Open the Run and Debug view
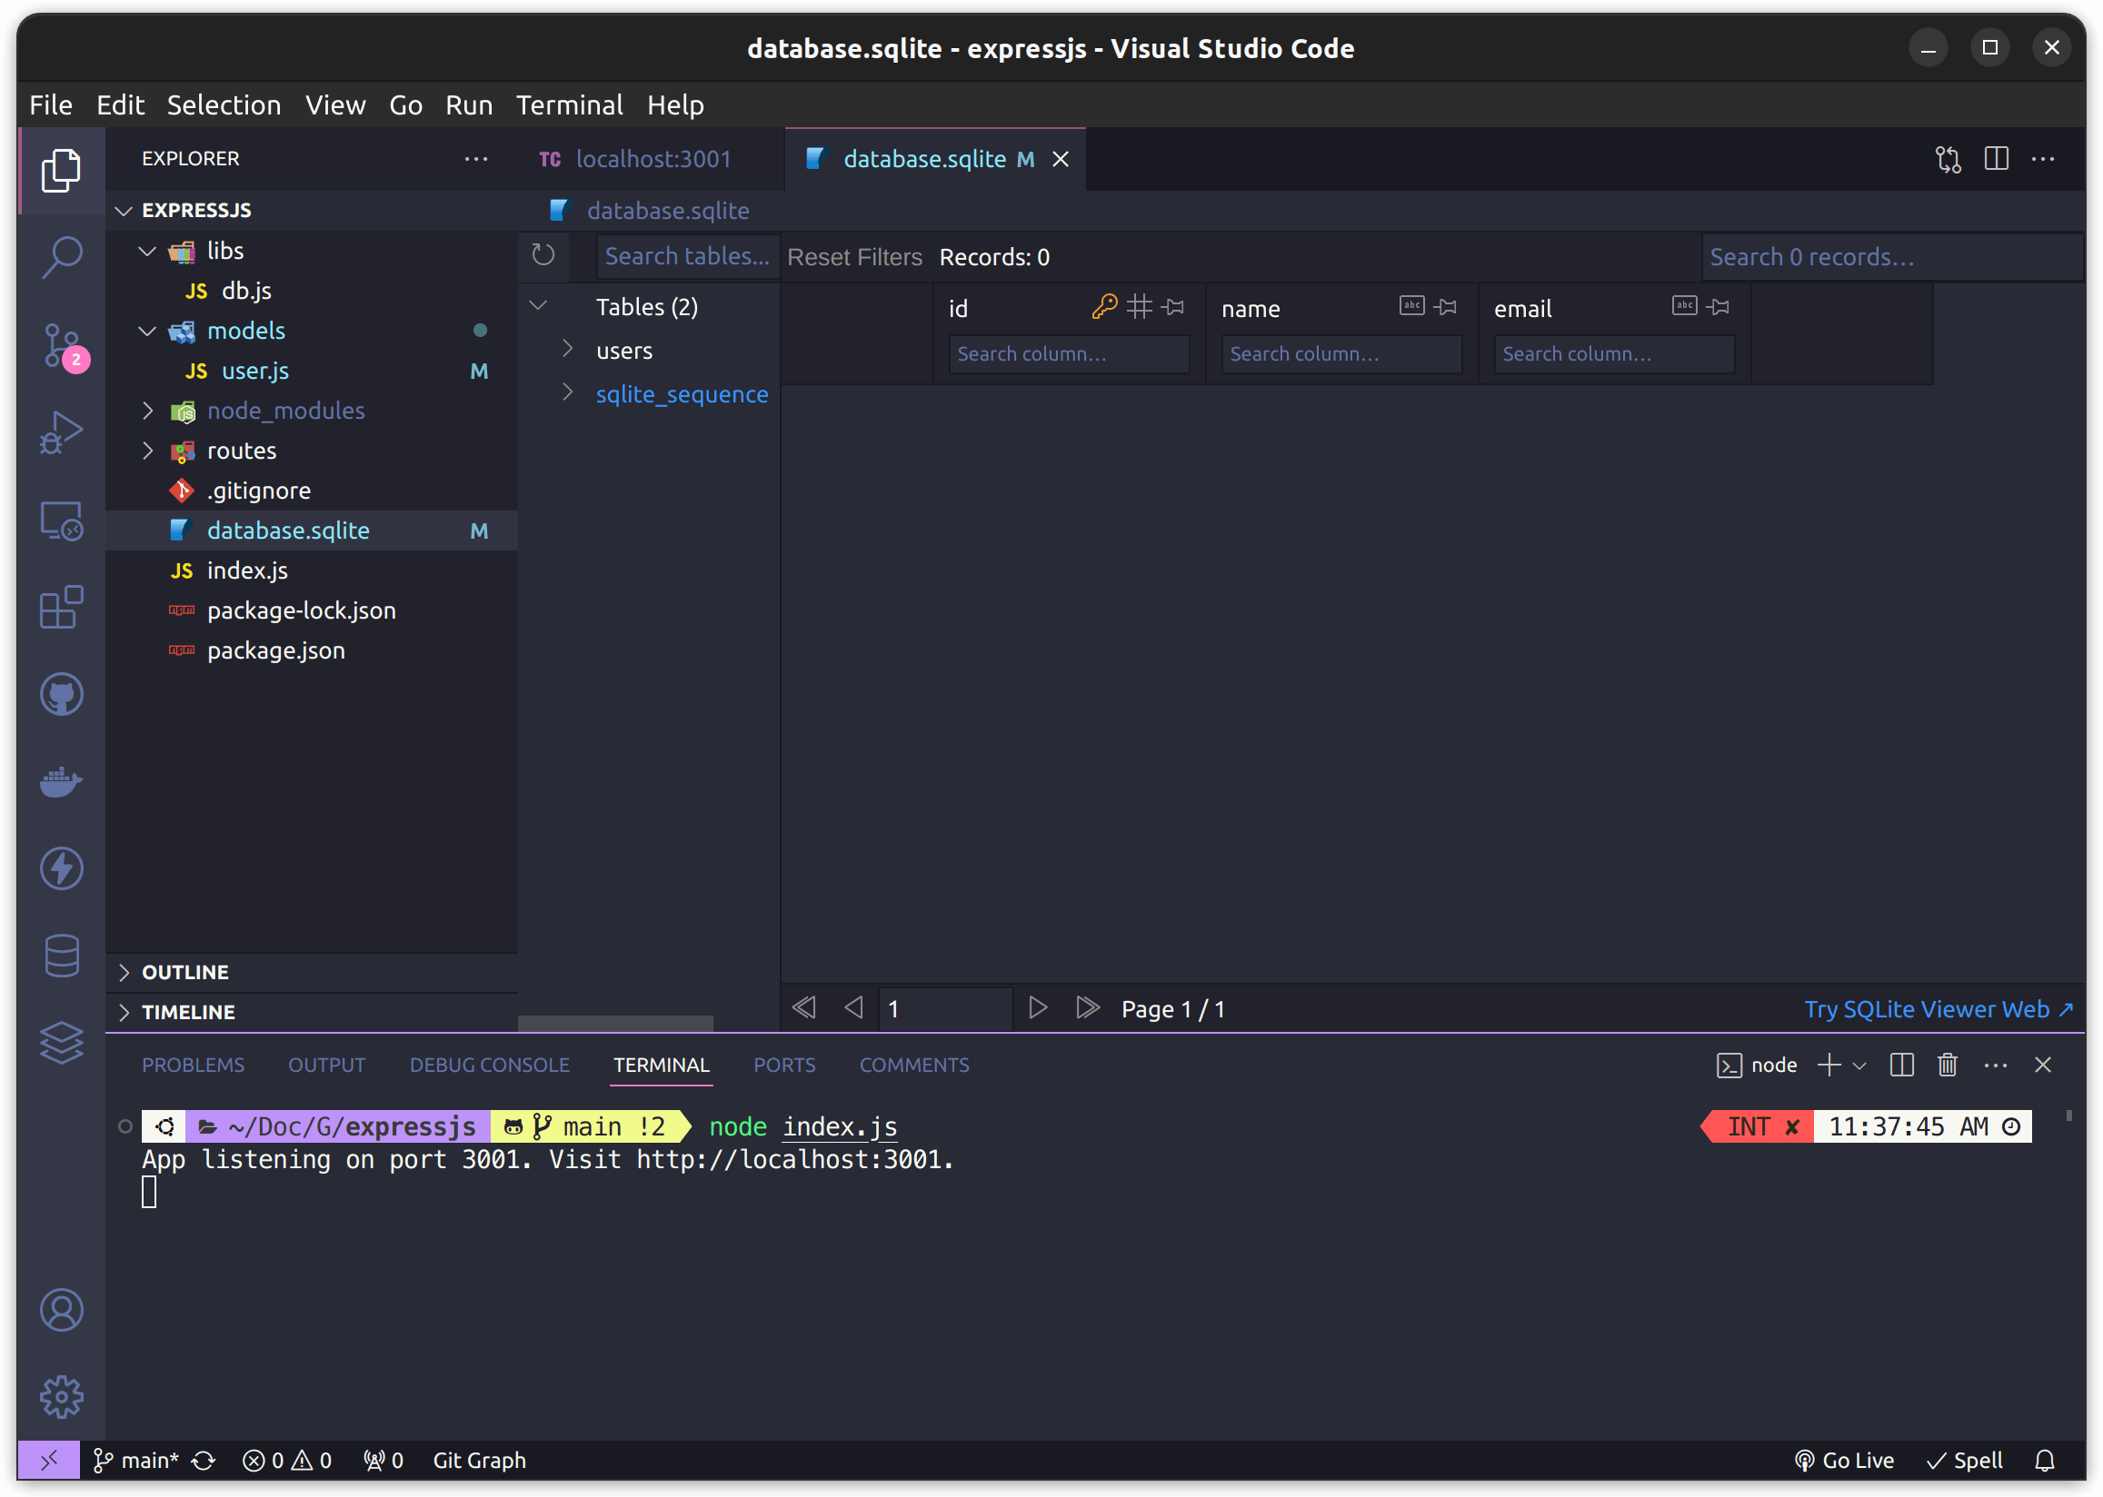This screenshot has height=1497, width=2103. click(x=61, y=432)
